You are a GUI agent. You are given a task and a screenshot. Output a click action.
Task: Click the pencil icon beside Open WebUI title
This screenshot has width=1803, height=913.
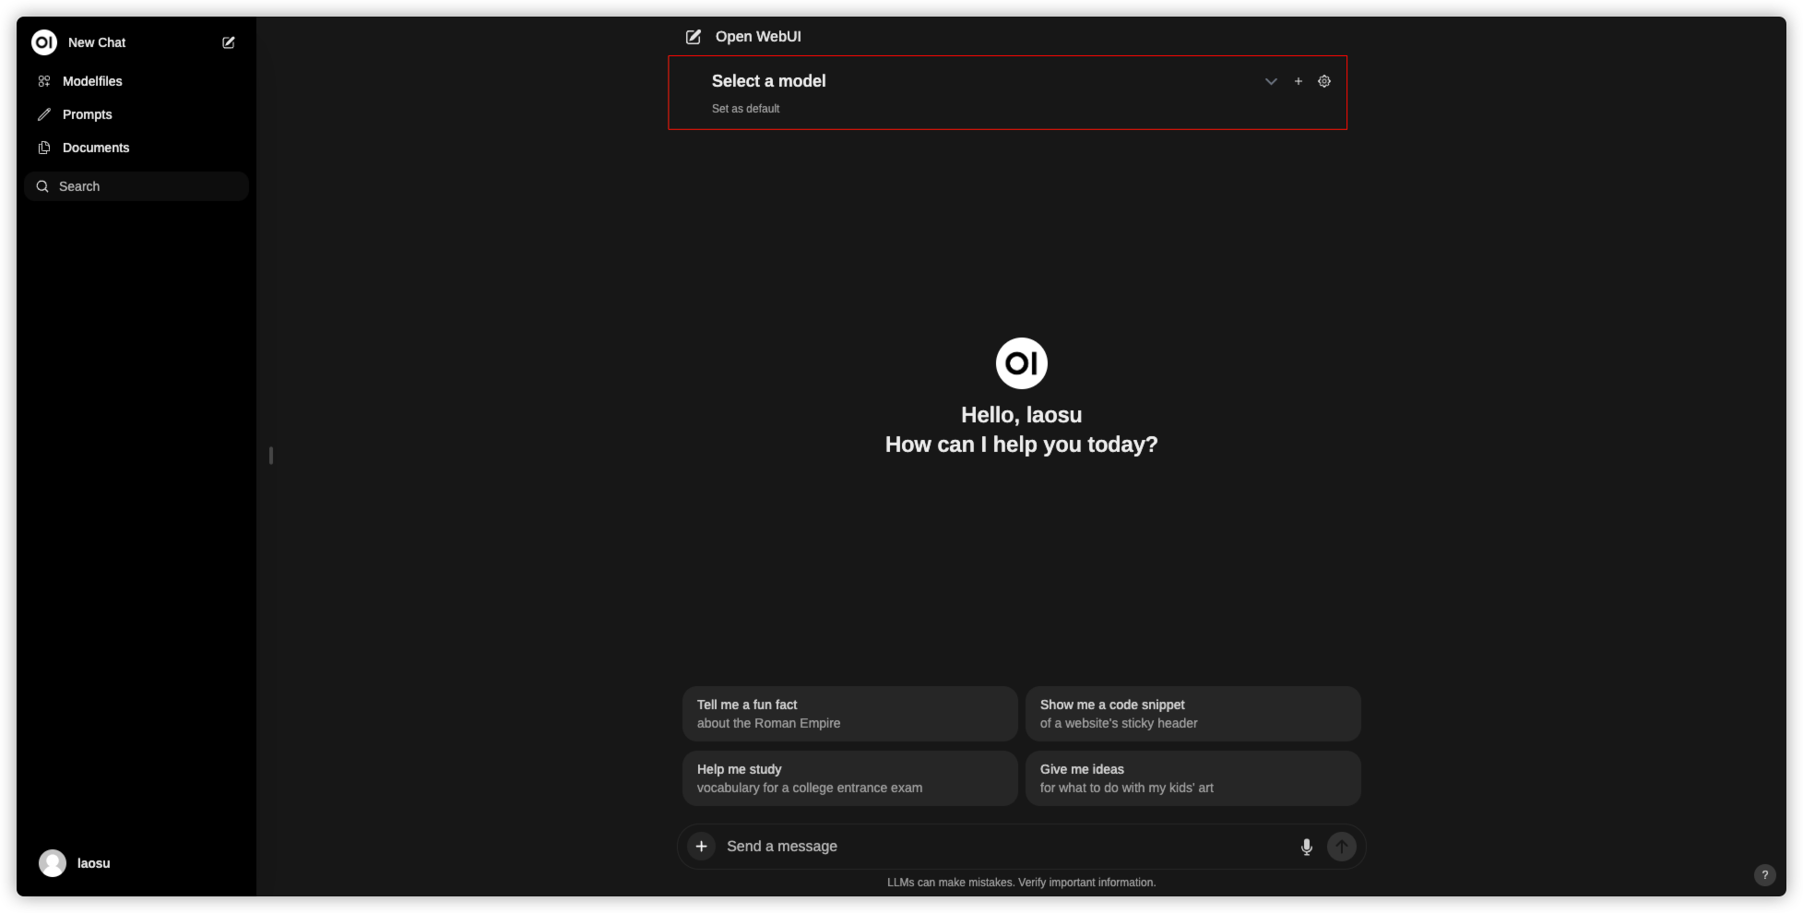pos(694,37)
